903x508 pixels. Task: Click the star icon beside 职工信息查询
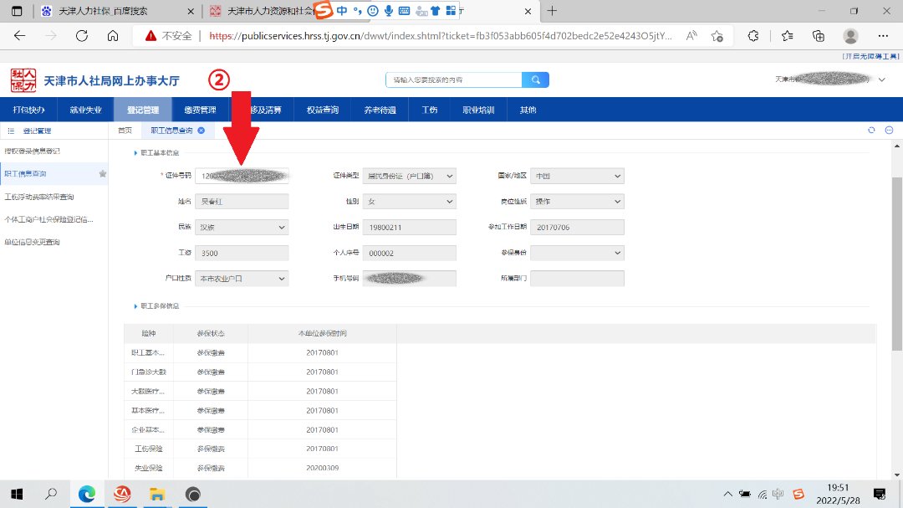pos(103,174)
